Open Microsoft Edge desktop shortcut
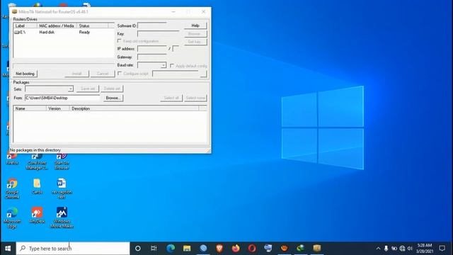 [12, 218]
